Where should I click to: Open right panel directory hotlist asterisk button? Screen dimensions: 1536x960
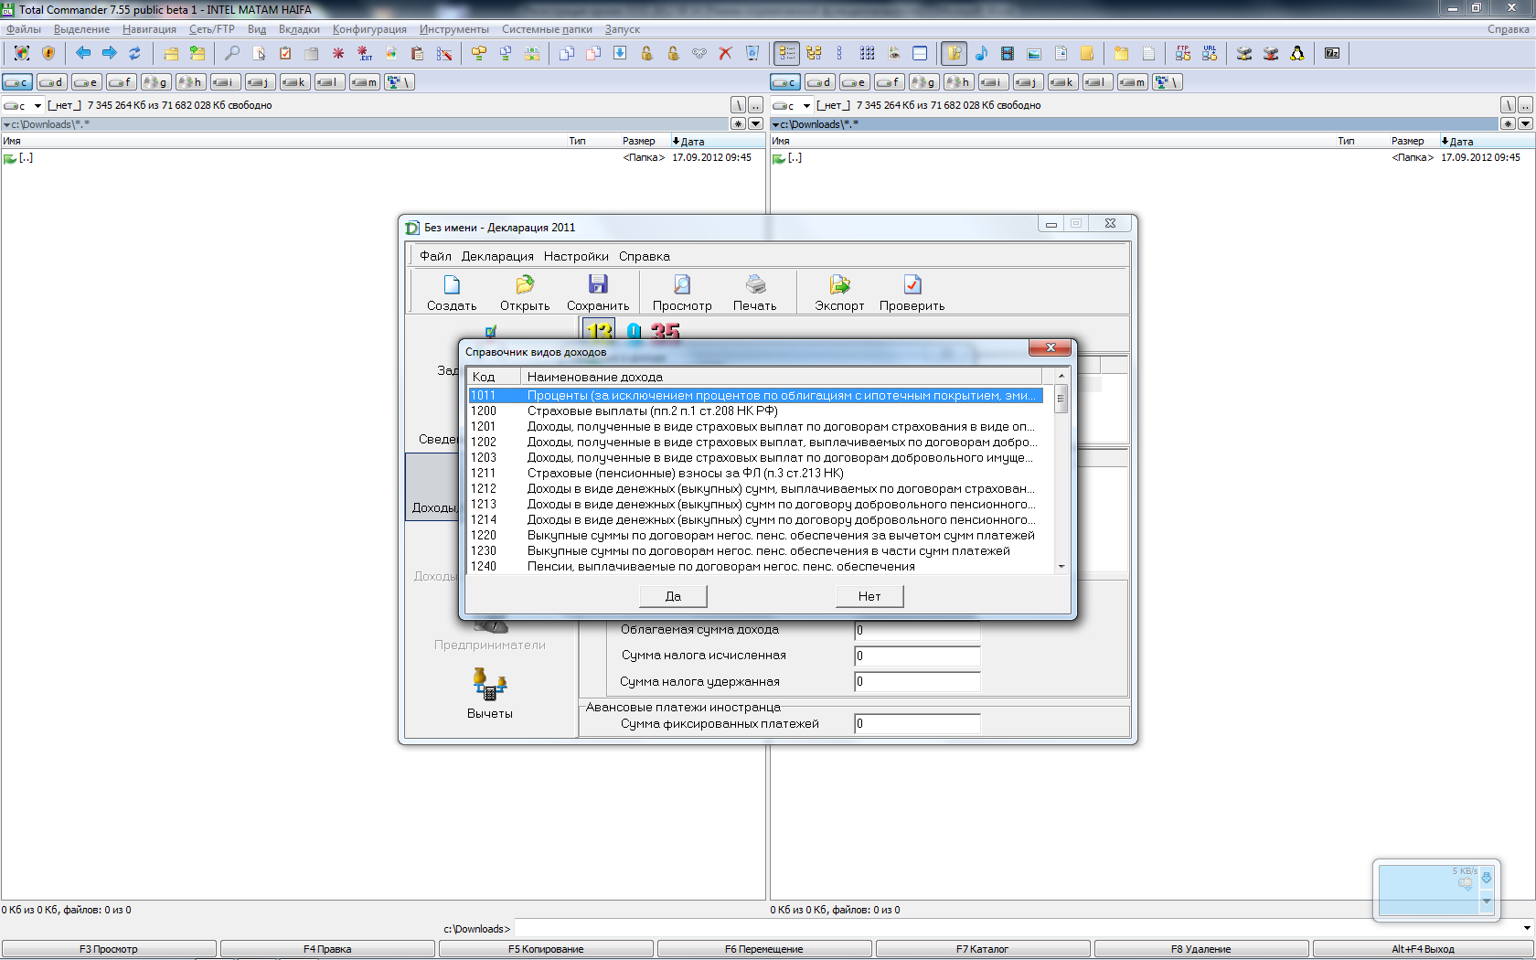coord(1508,123)
